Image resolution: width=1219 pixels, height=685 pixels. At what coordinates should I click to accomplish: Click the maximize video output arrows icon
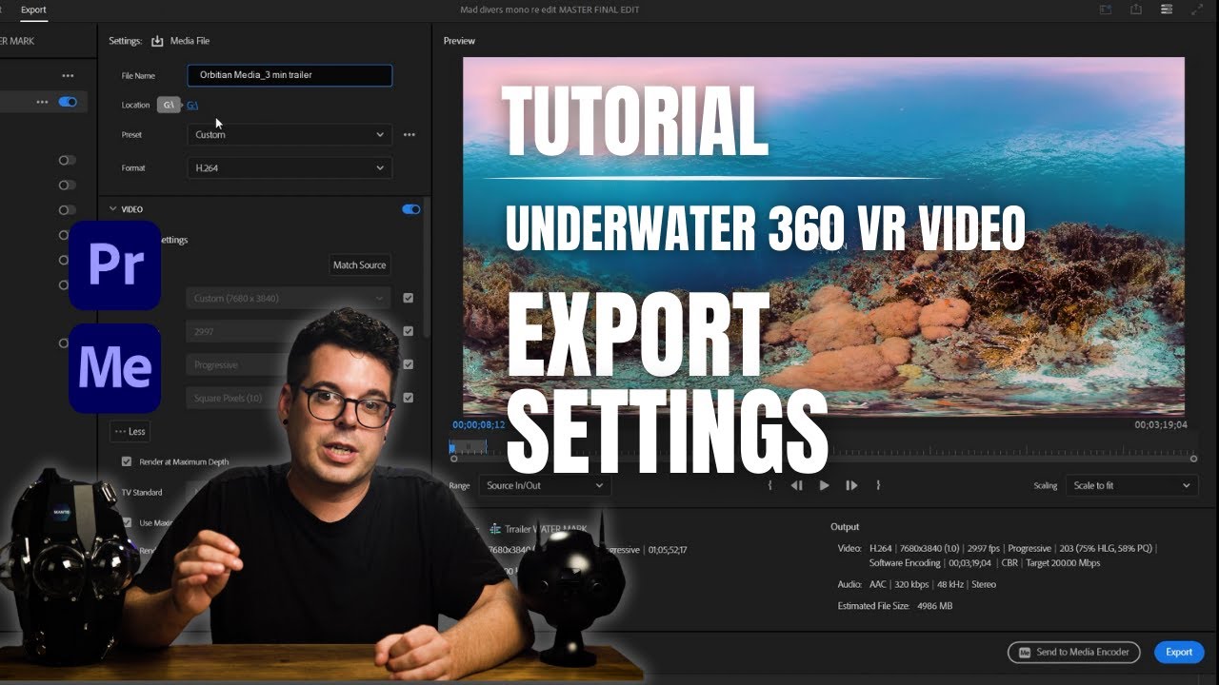click(x=1197, y=10)
